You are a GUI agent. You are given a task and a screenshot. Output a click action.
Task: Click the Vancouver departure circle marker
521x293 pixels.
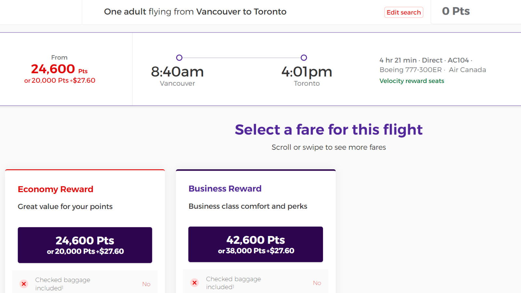pyautogui.click(x=179, y=58)
